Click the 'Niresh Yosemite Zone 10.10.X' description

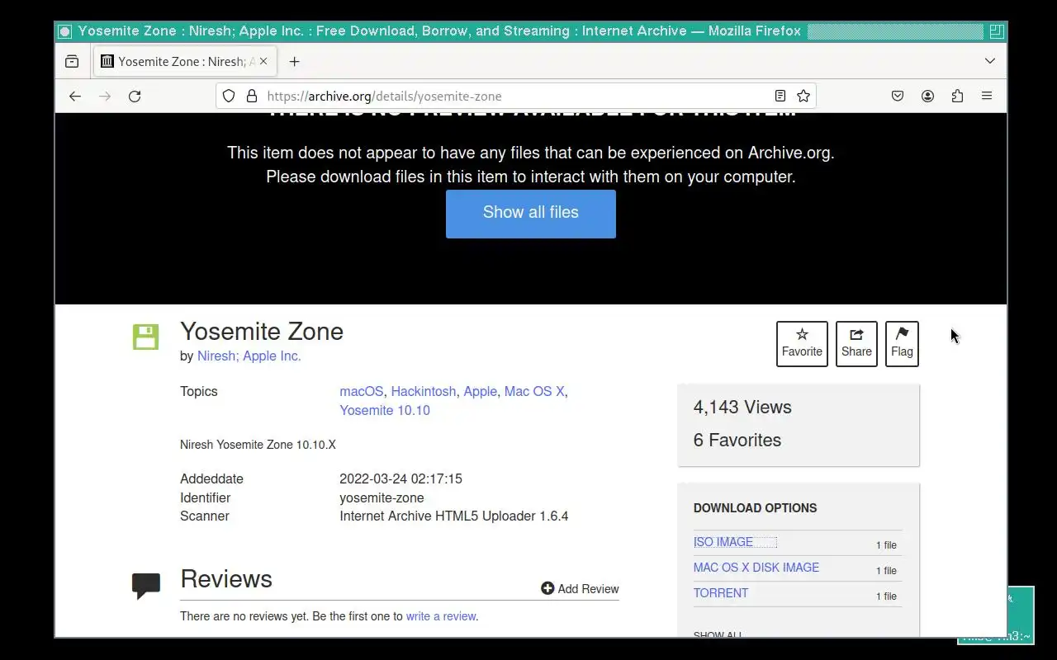click(258, 445)
